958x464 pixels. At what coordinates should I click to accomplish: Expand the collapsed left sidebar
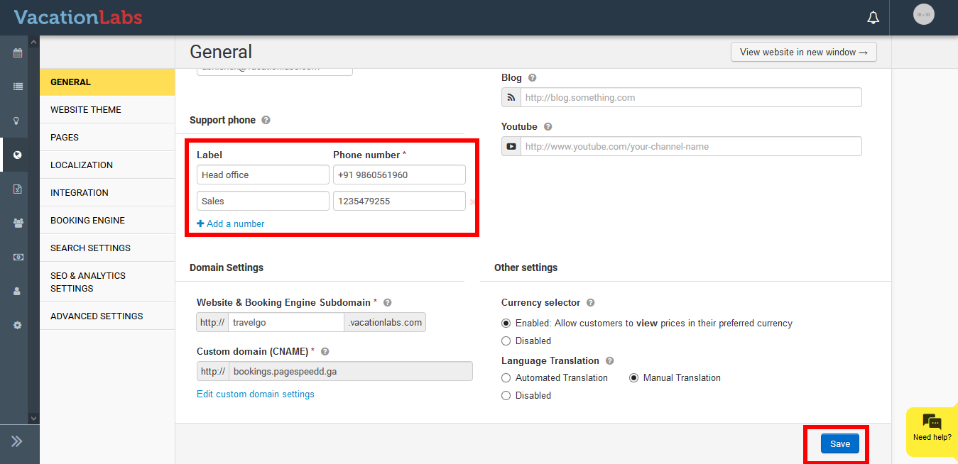click(x=17, y=441)
